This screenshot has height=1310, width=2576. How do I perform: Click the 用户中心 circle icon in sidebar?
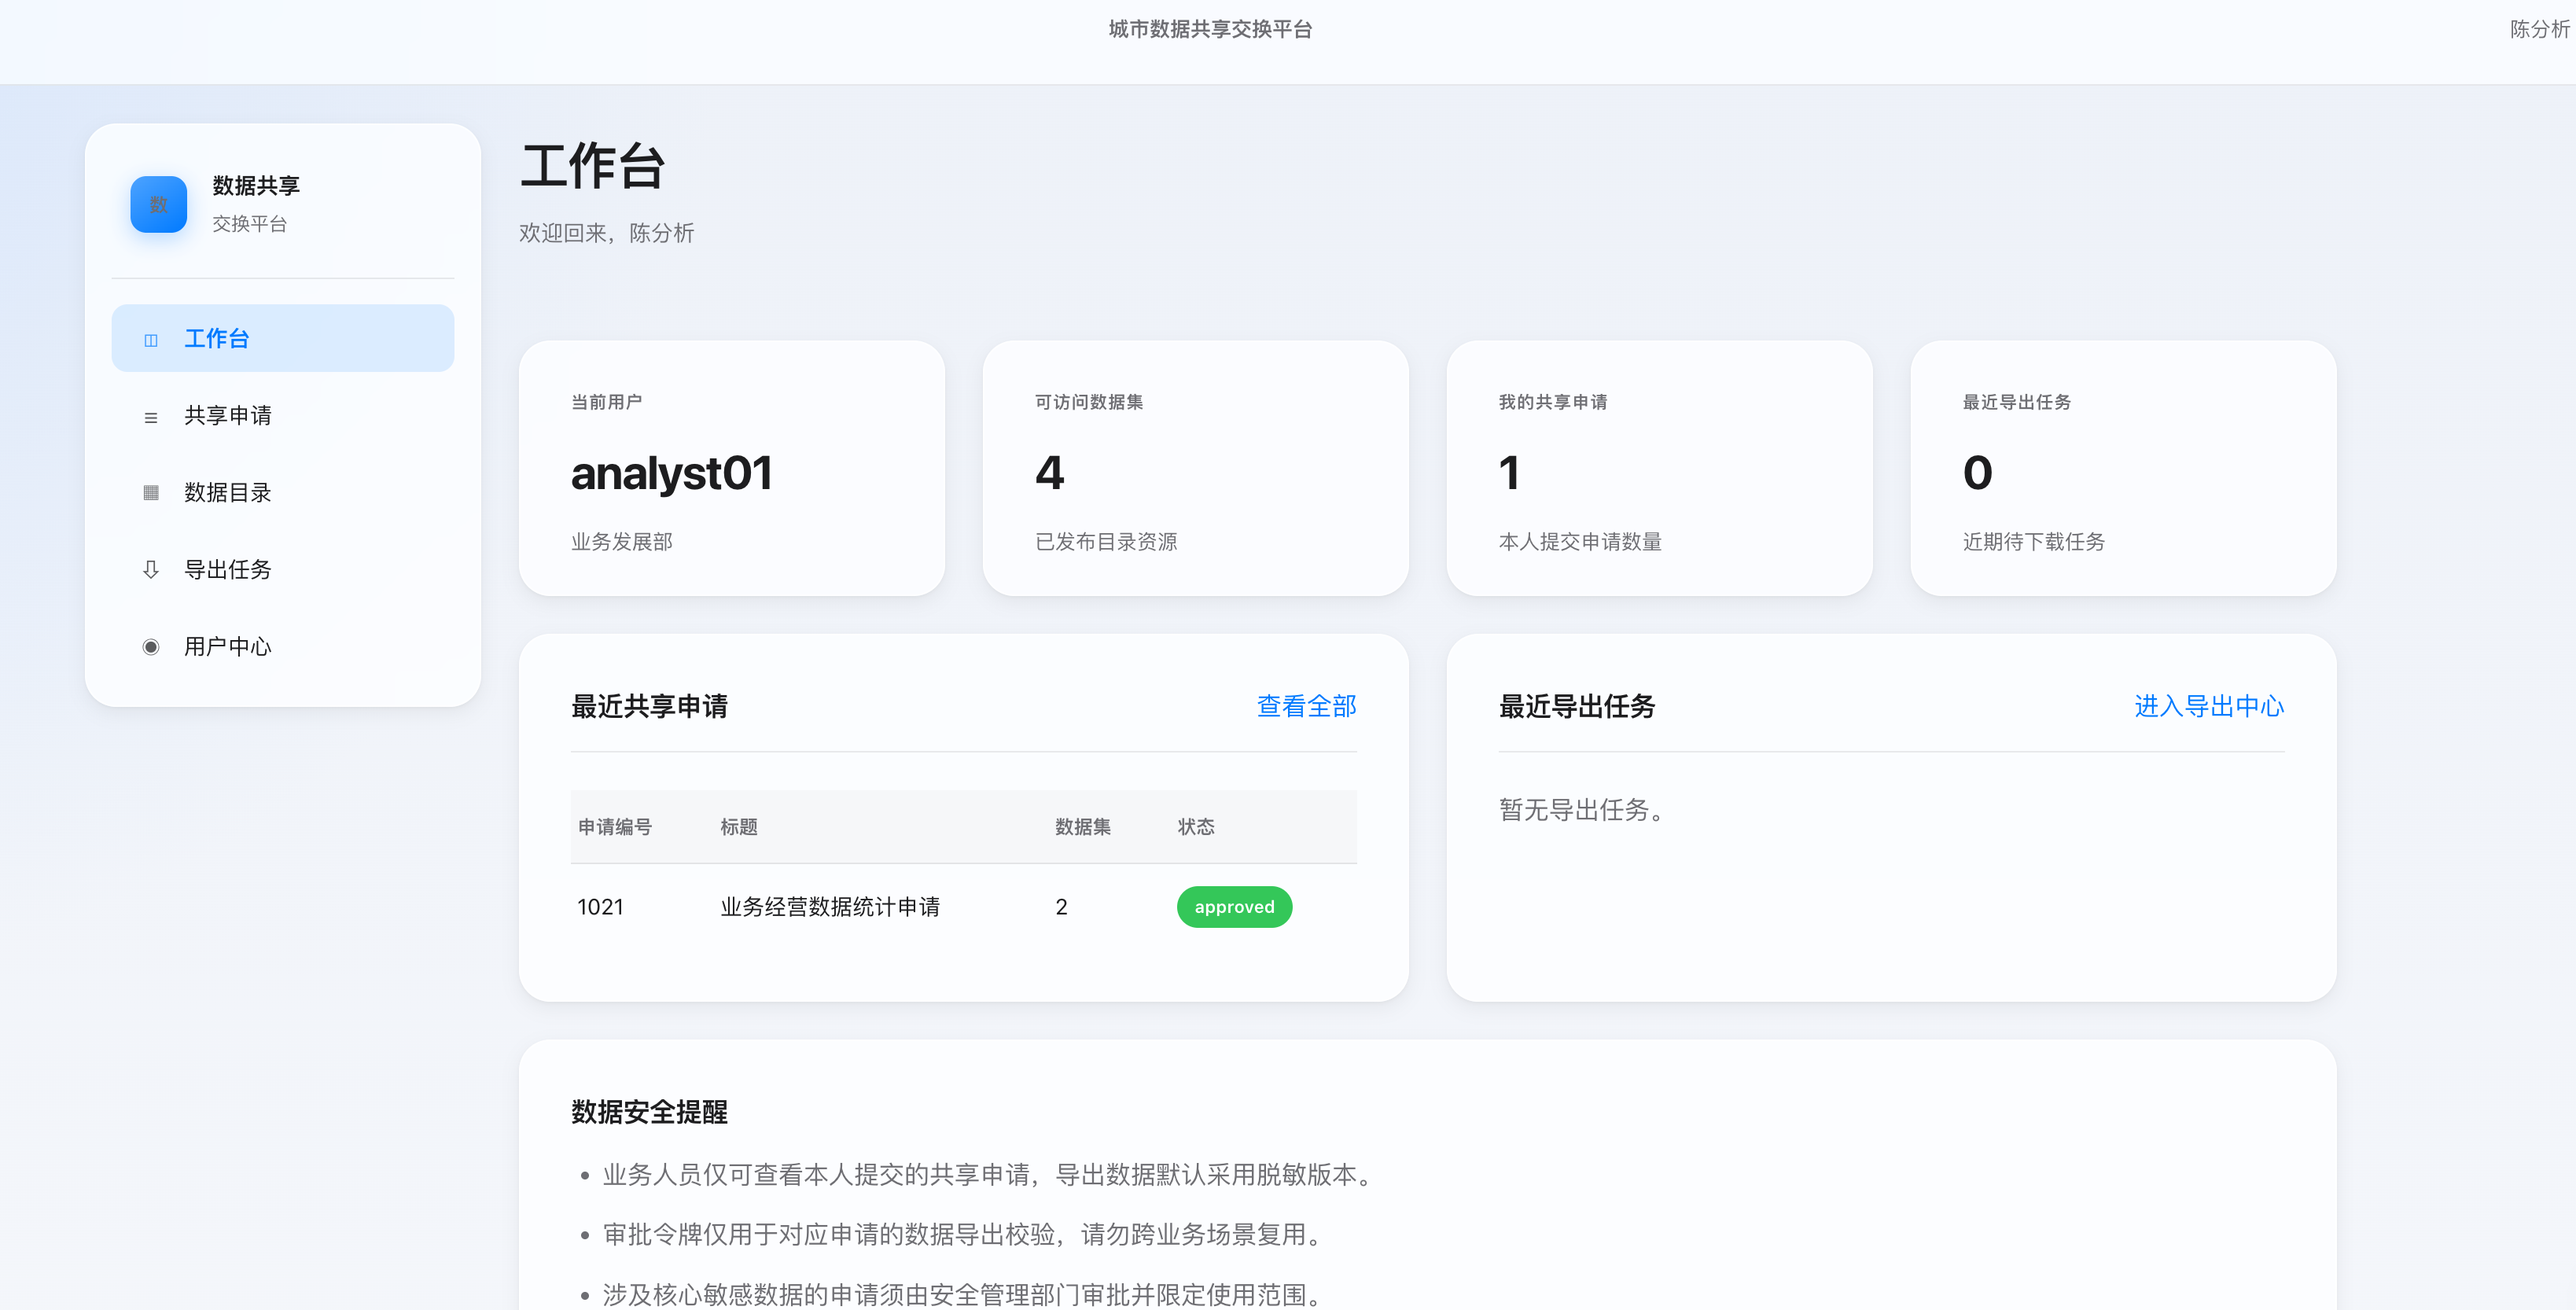click(151, 647)
